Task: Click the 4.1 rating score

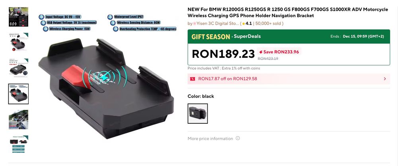Action: tap(249, 23)
